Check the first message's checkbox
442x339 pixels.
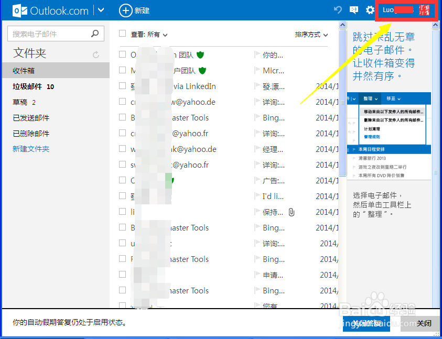tap(122, 54)
